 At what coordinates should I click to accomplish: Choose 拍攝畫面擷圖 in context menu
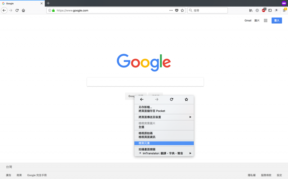tap(164, 149)
